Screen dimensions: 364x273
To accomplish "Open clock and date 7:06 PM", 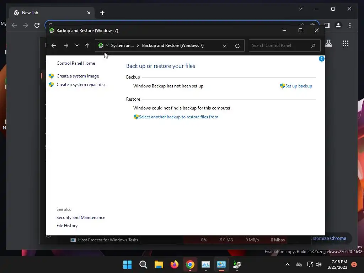I will 337,264.
